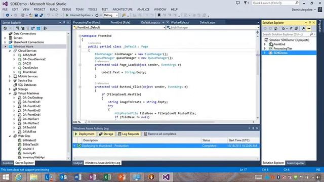
Task: Click the Open File toolbar icon
Action: tap(31, 15)
